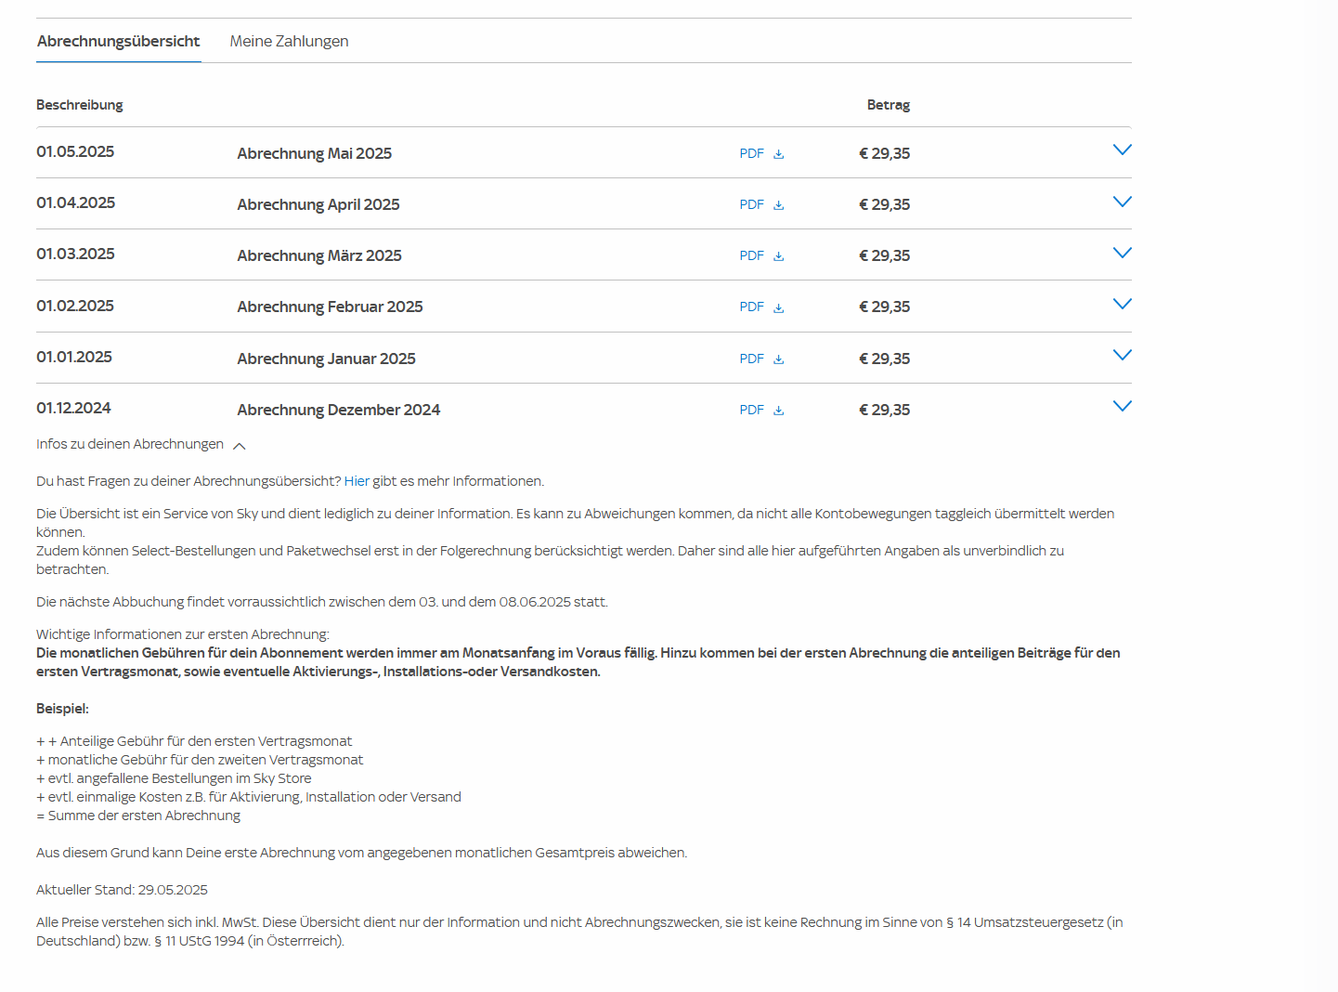Expand the Abrechnung Mai 2025 row
This screenshot has height=992, width=1338.
coord(1122,150)
